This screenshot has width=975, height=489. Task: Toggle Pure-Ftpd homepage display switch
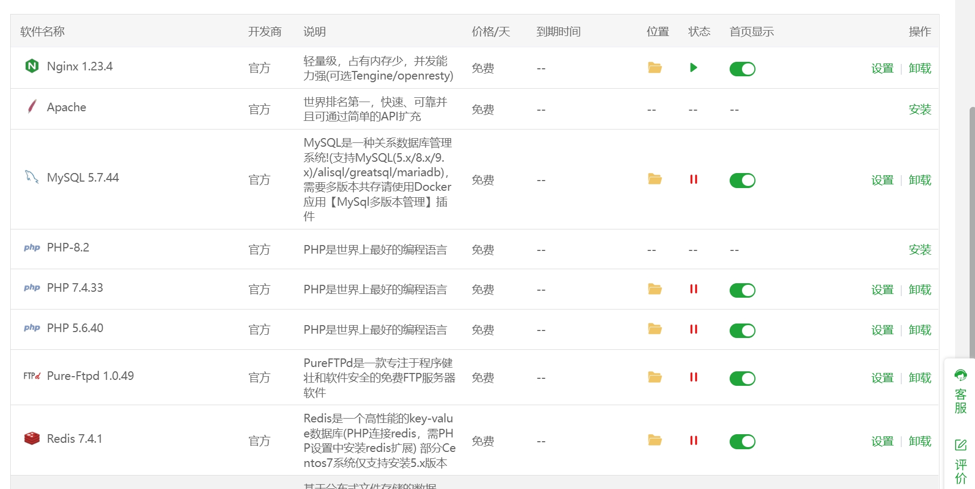point(743,378)
